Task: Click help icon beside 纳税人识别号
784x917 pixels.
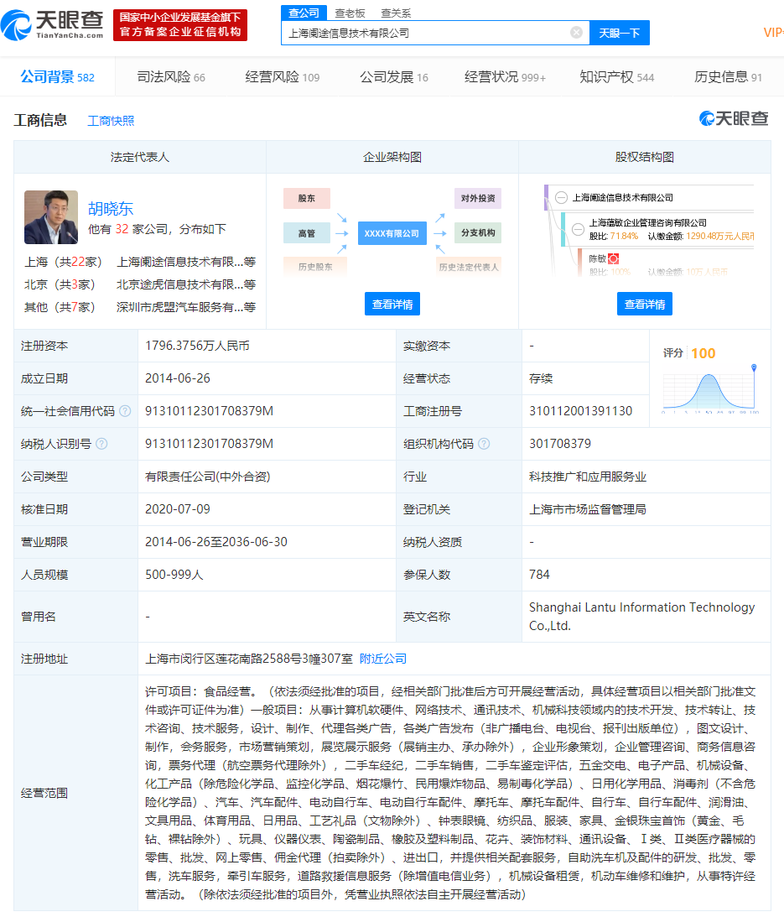Action: (x=101, y=444)
